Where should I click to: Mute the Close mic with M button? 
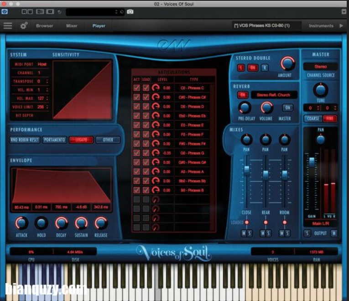[x=244, y=233]
